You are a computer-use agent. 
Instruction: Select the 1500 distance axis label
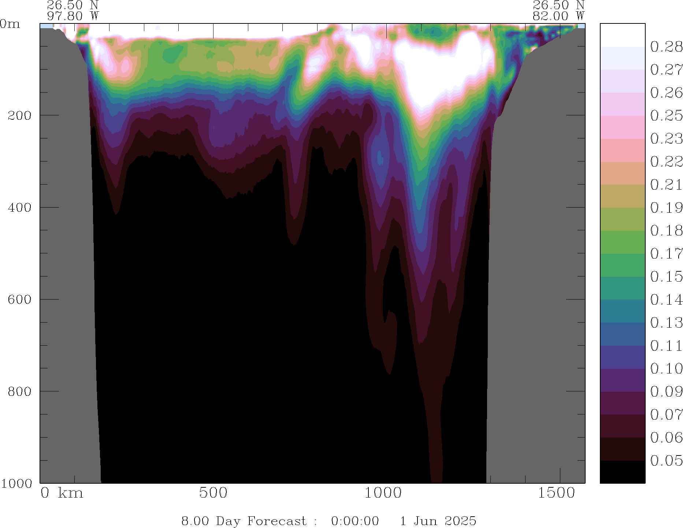(556, 493)
